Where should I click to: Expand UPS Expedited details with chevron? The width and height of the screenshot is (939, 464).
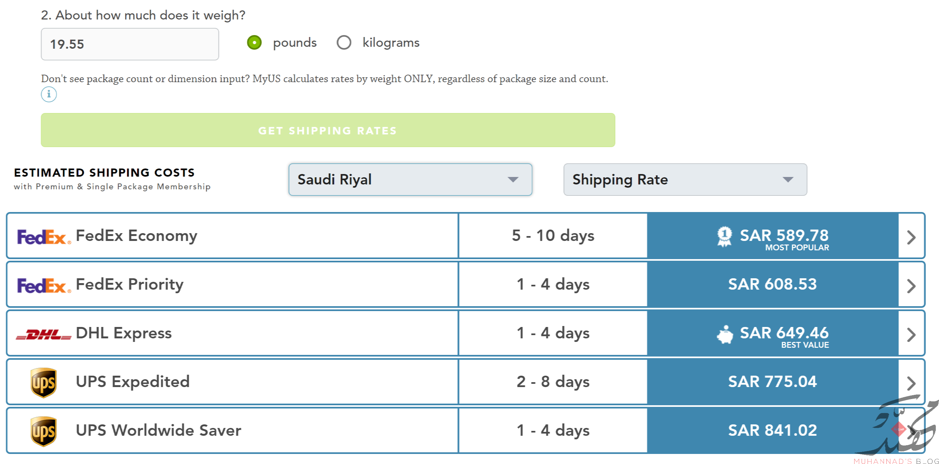(x=911, y=383)
